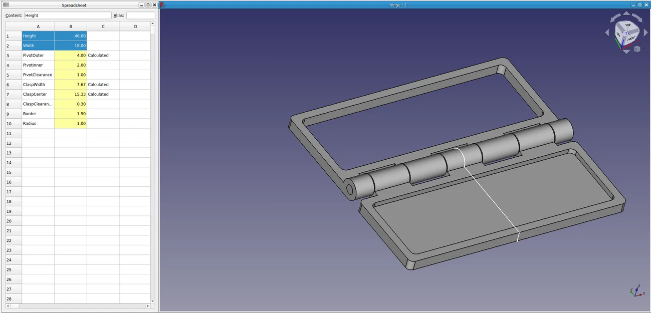Select column D header

click(135, 26)
